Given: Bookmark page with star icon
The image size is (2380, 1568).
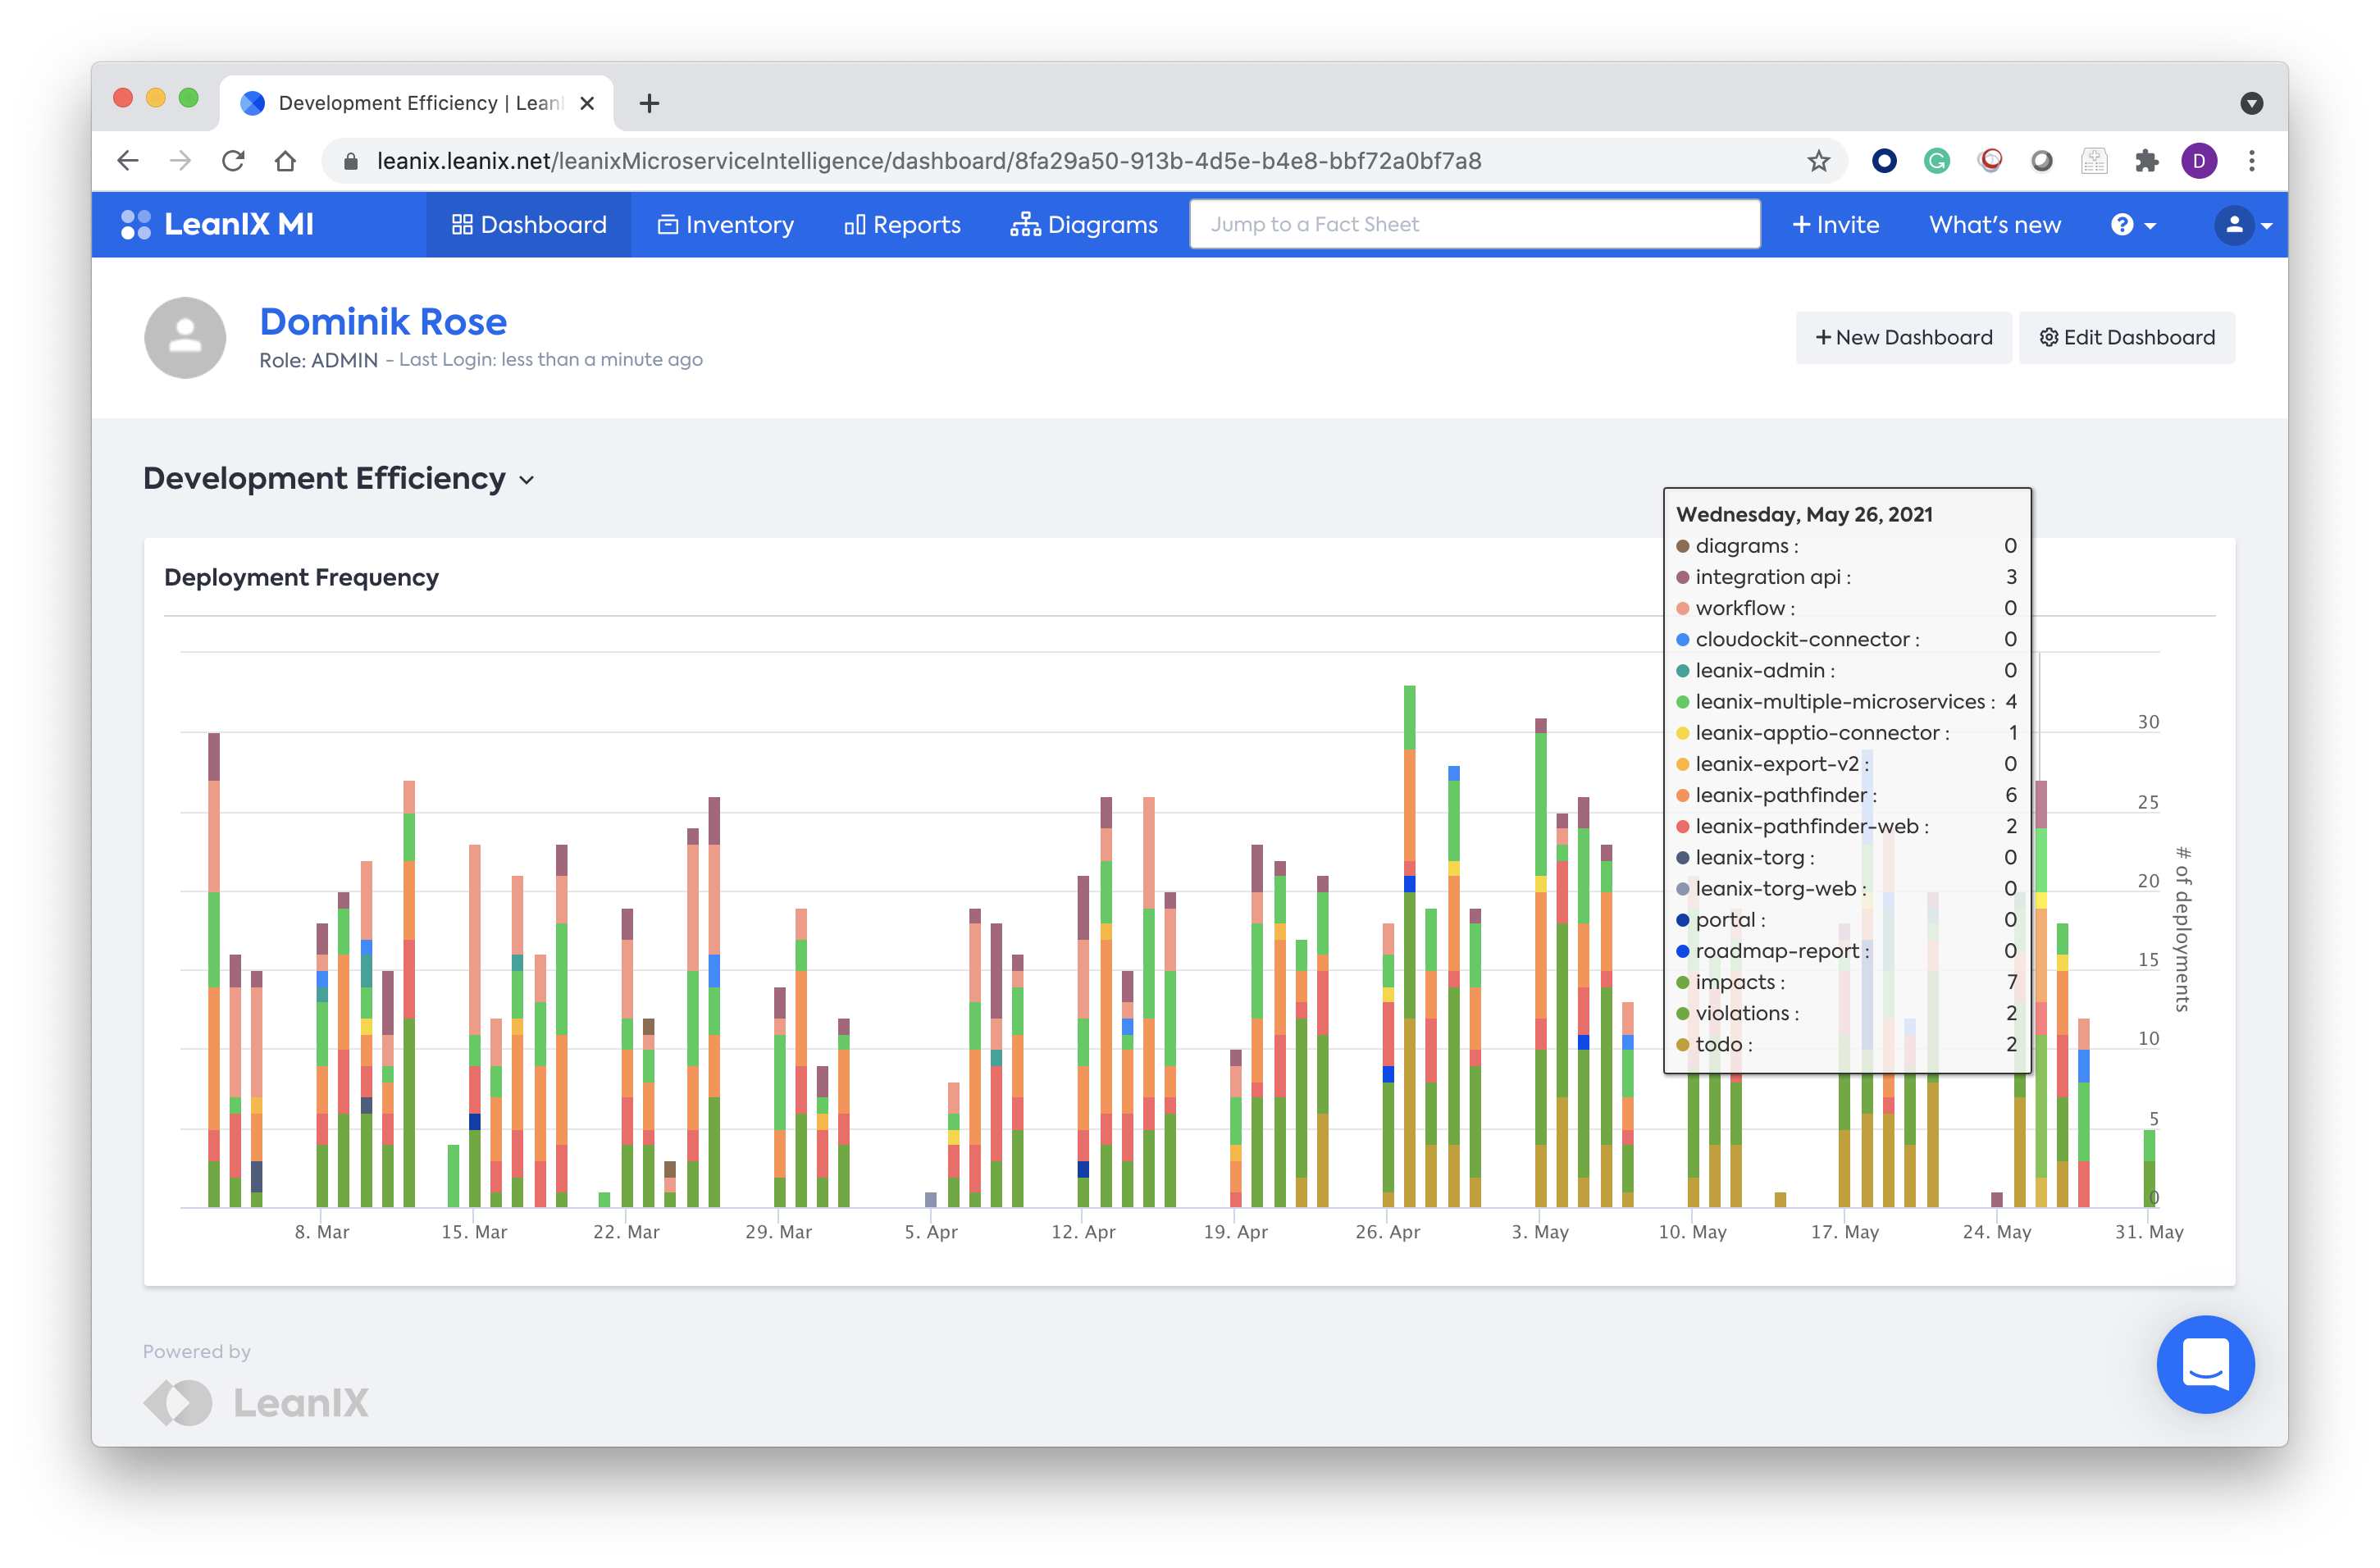Looking at the screenshot, I should (1818, 161).
